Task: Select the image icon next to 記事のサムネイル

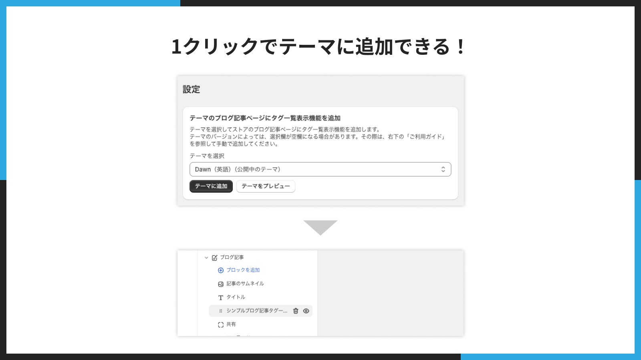Action: pyautogui.click(x=220, y=284)
